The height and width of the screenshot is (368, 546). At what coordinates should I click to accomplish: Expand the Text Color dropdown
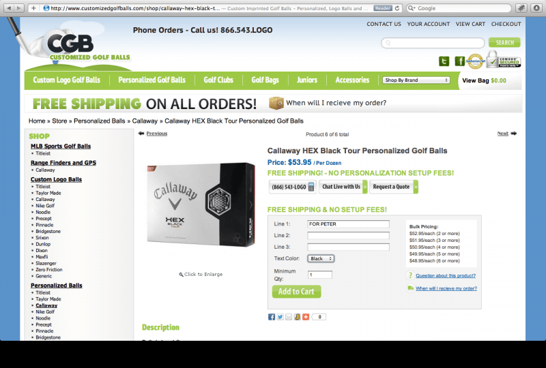(x=321, y=258)
